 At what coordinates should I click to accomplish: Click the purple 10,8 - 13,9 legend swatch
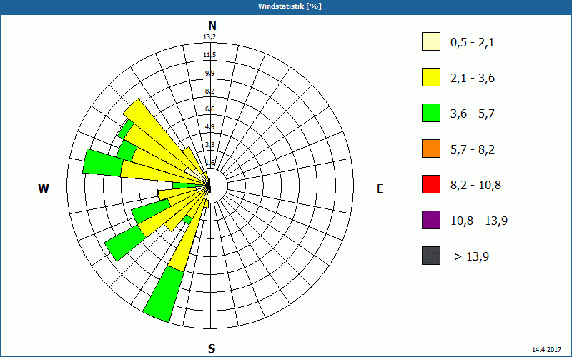pyautogui.click(x=431, y=220)
